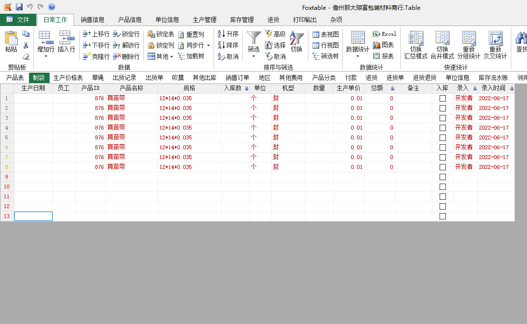527x324 pixels.
Task: Click the empty 生产日期 cell in row 13
Action: point(33,216)
